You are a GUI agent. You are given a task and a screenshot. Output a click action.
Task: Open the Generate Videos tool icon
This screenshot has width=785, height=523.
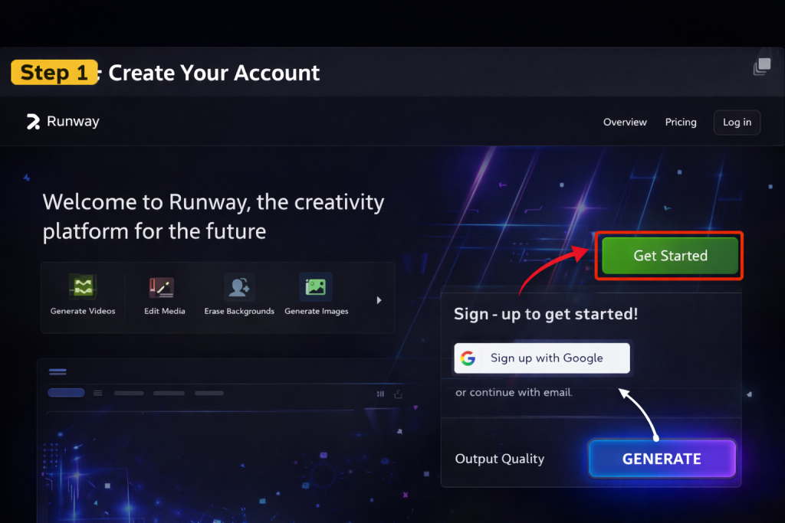[83, 286]
